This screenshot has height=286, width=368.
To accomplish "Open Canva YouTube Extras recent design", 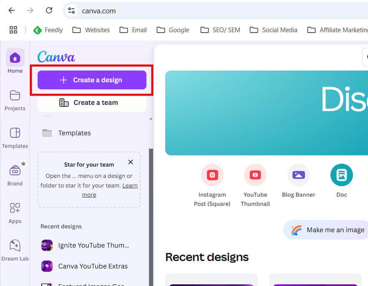I will click(x=93, y=266).
